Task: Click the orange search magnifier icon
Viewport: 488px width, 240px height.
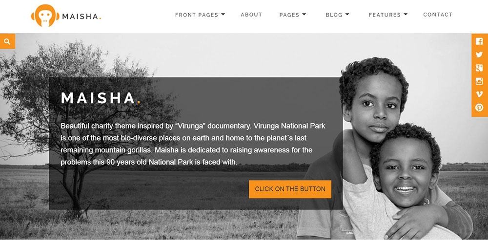Action: 7,41
